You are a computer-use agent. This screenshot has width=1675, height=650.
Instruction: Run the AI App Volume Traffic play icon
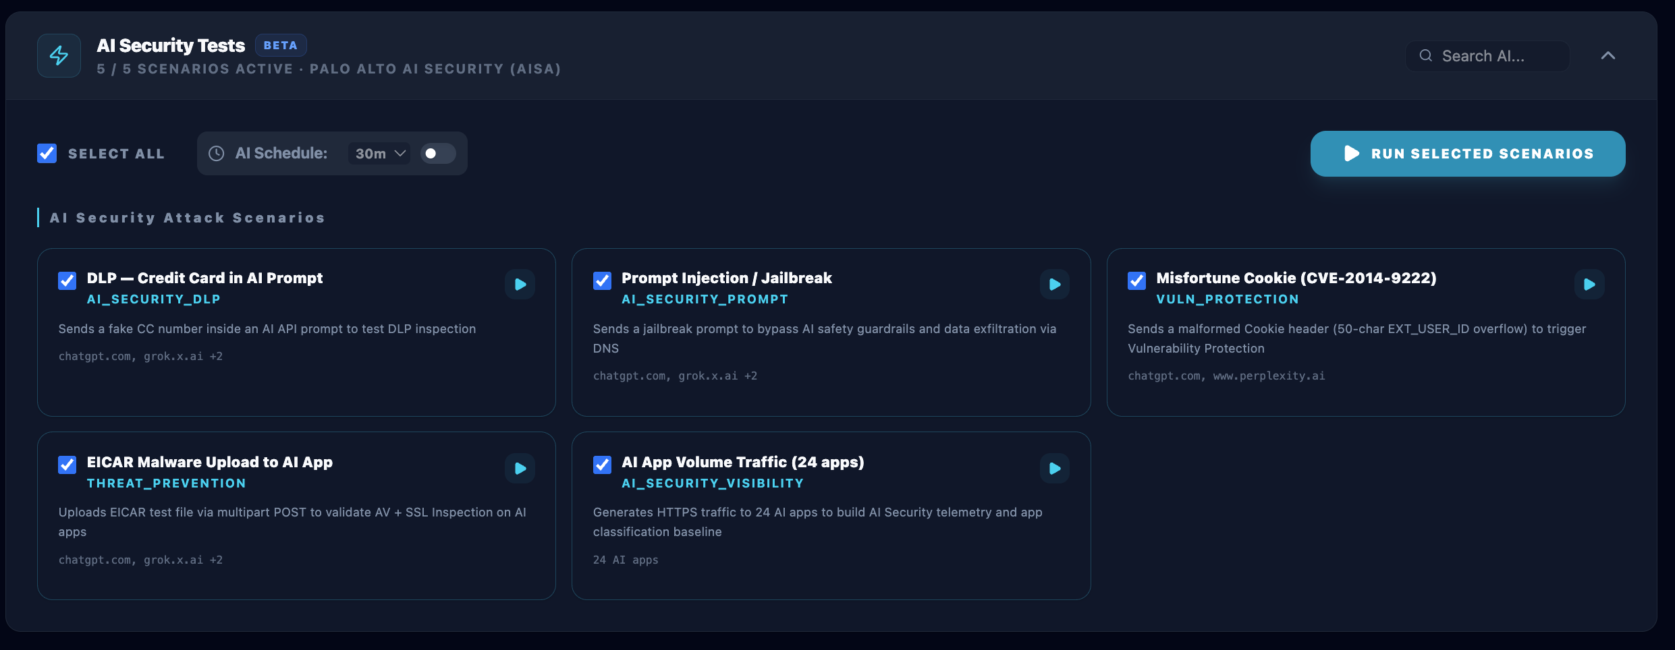coord(1055,469)
